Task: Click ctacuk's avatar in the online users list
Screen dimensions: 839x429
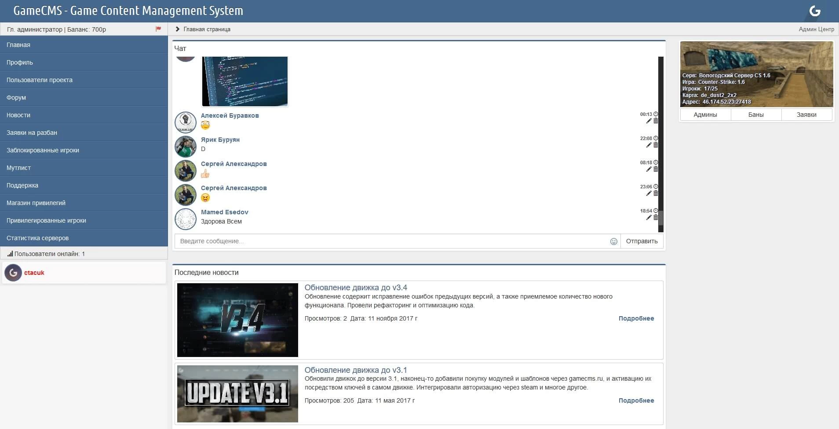Action: (x=13, y=273)
